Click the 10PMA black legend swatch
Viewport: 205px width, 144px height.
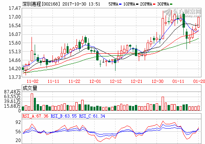(x=137, y=4)
